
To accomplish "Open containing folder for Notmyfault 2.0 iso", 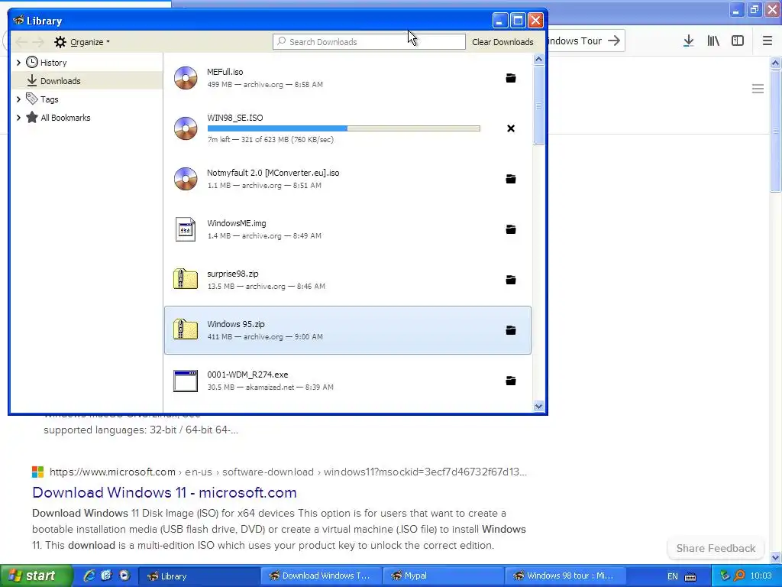I will point(511,179).
